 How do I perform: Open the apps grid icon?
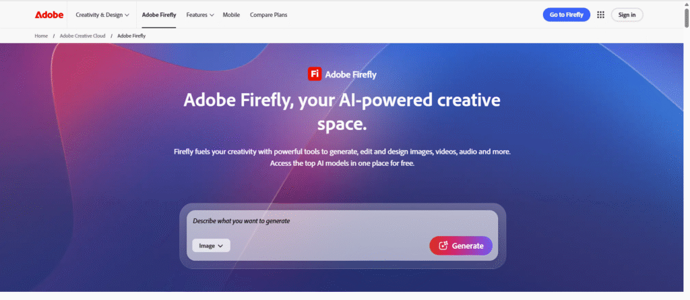pyautogui.click(x=600, y=15)
